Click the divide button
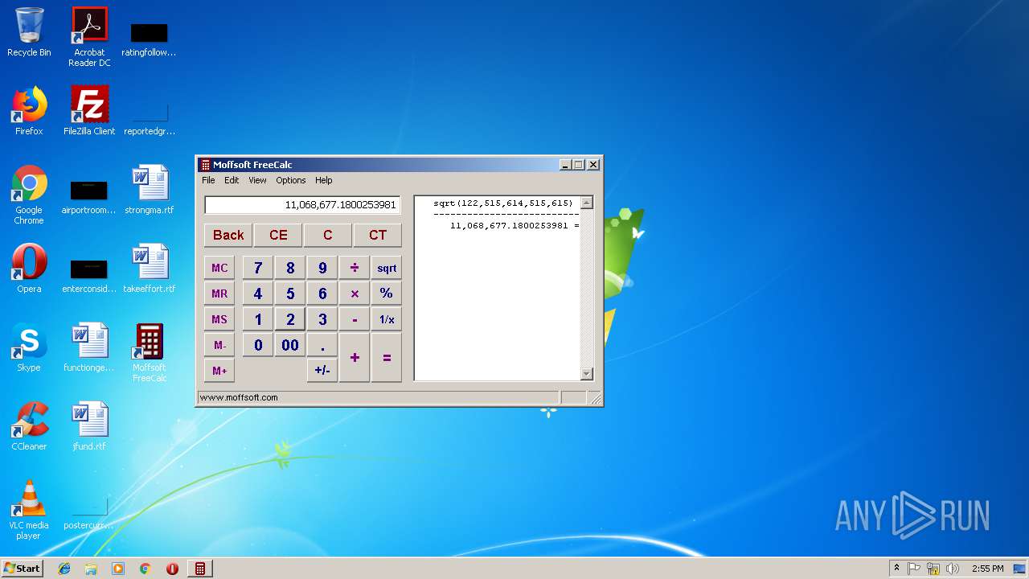 355,268
